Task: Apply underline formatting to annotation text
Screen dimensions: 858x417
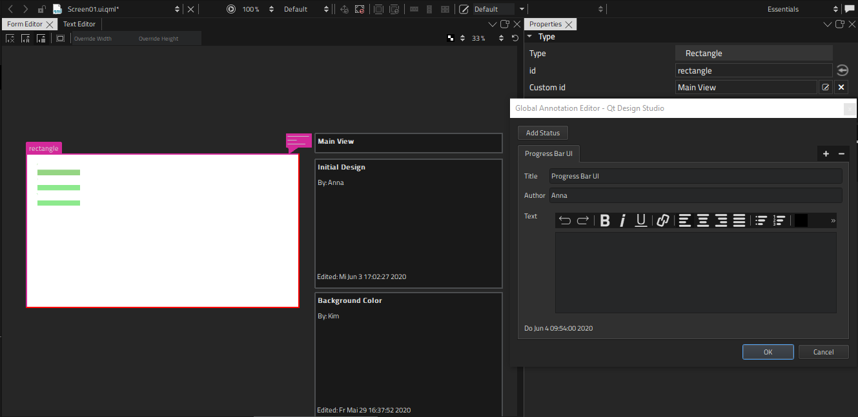Action: tap(640, 220)
